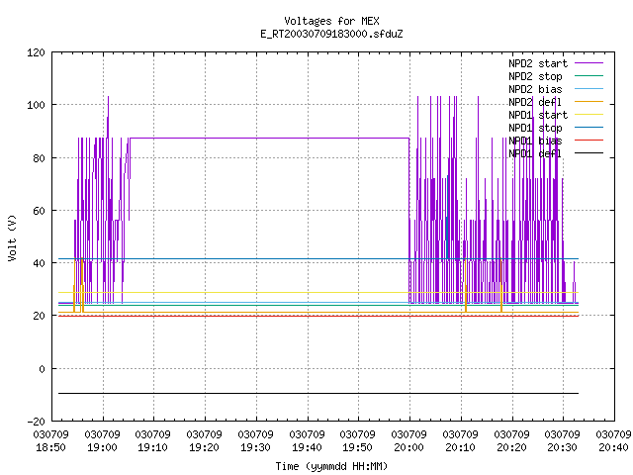Click the y-axis tick value -20

pos(36,422)
